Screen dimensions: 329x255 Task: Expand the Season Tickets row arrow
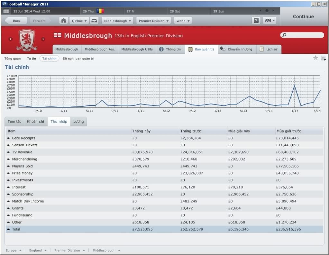[9, 145]
